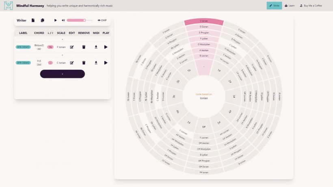
Task: Edit the Bb(sus2) chord row
Action: (x=72, y=47)
